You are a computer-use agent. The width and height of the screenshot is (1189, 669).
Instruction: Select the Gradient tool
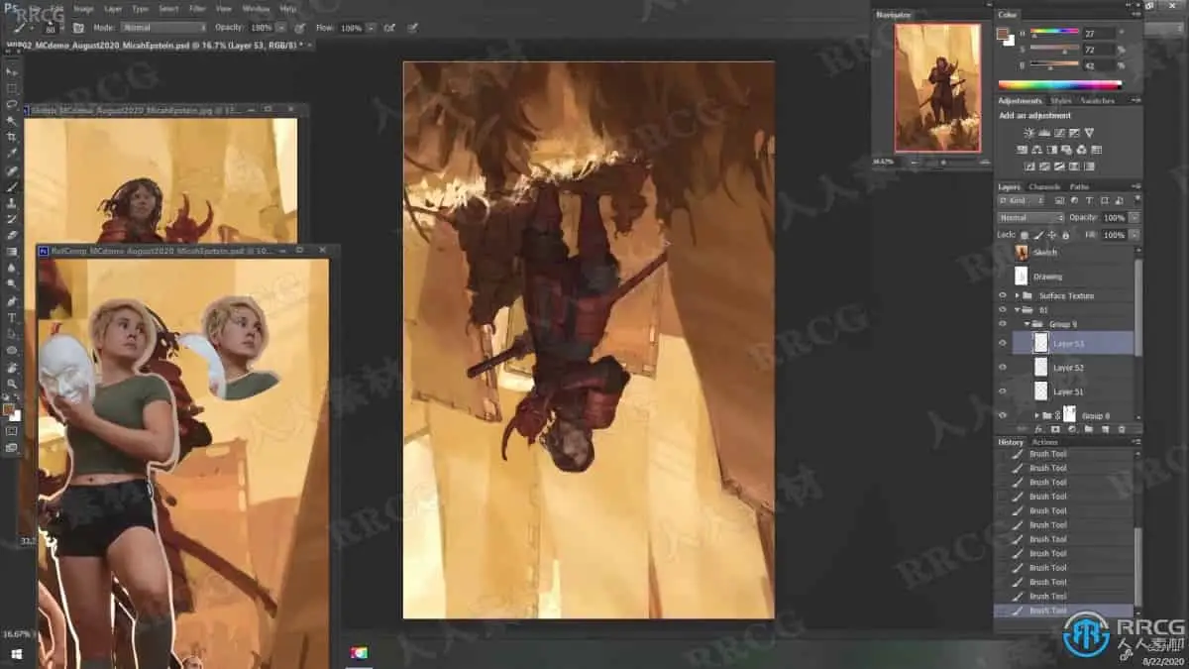[x=12, y=252]
